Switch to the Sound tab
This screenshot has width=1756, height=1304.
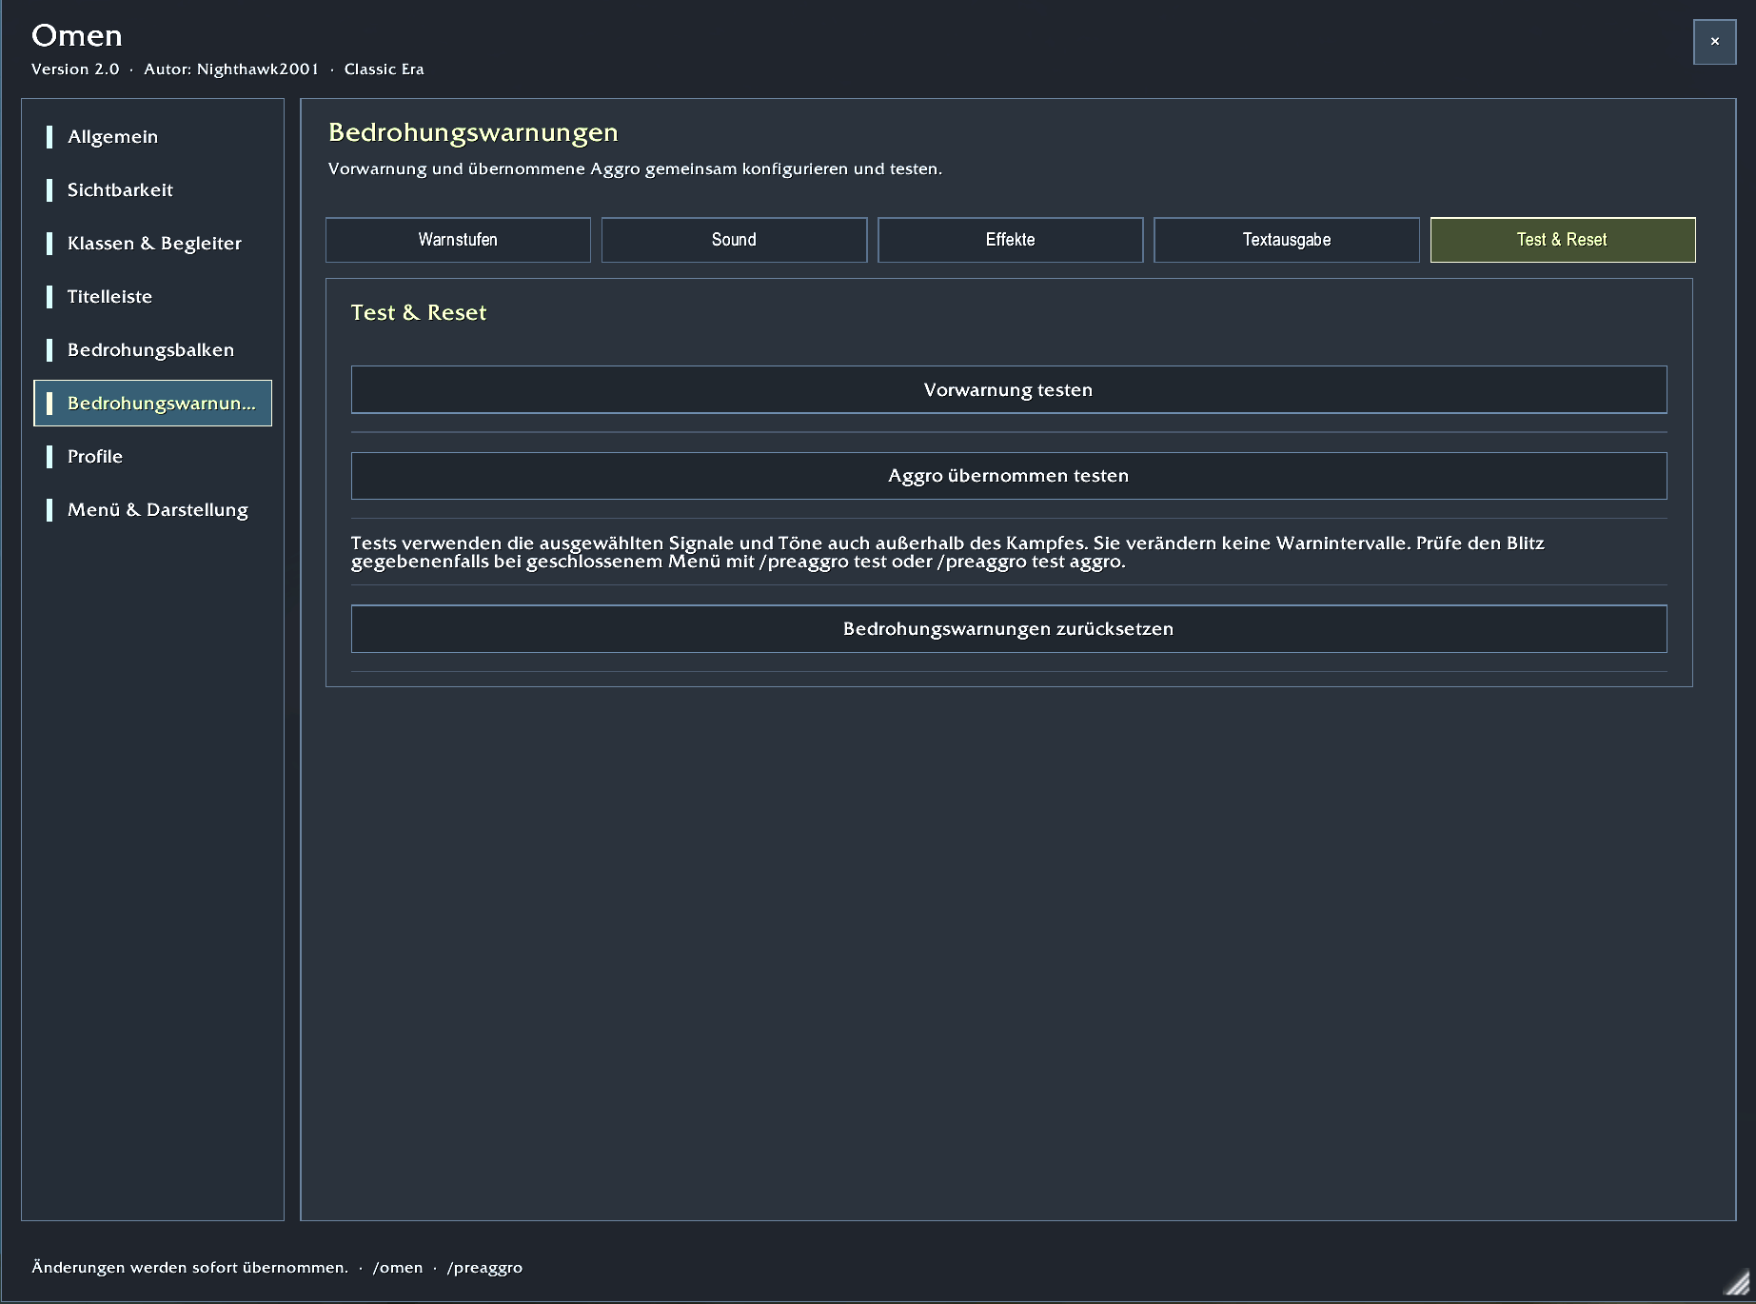[x=734, y=240]
